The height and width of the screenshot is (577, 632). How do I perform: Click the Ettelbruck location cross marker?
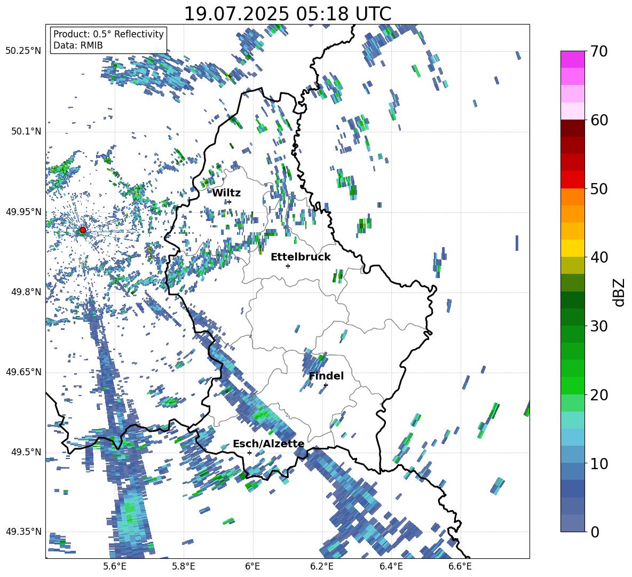pos(288,266)
